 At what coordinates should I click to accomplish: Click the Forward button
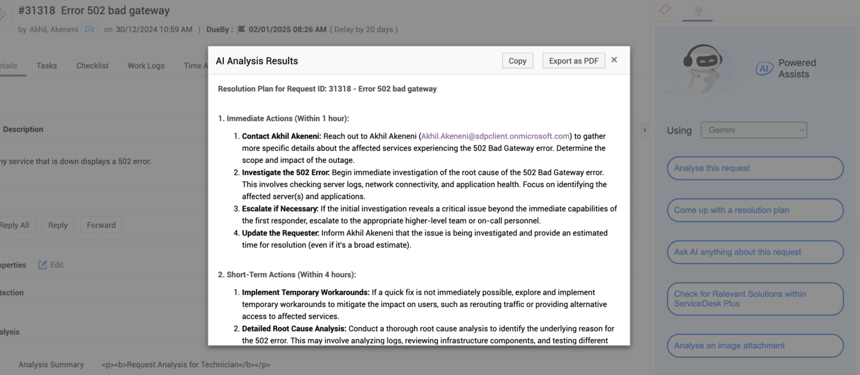pos(101,225)
